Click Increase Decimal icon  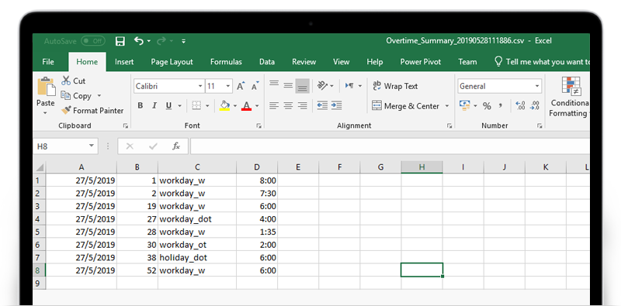click(x=520, y=105)
